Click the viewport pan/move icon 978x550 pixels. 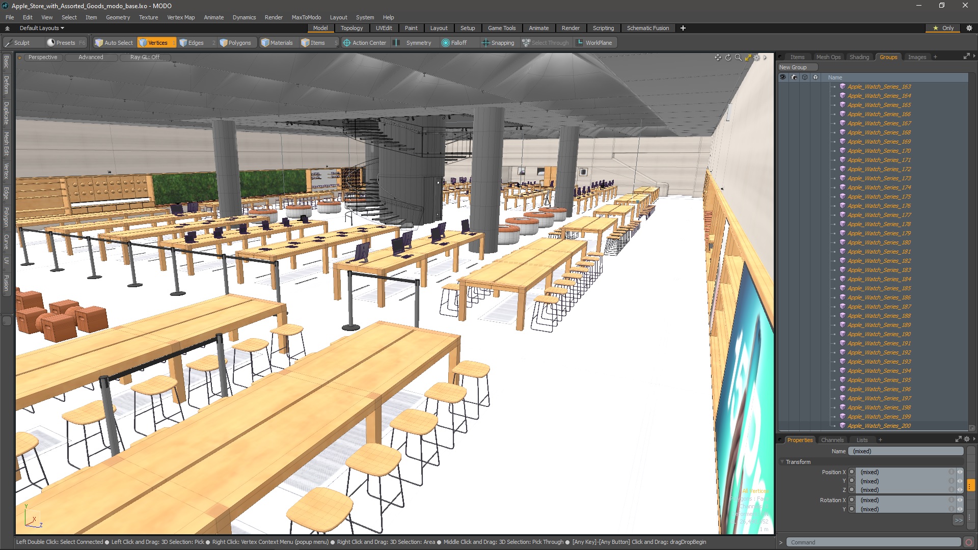(718, 58)
